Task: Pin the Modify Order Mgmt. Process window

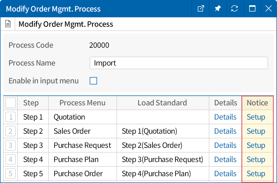Action: point(217,9)
